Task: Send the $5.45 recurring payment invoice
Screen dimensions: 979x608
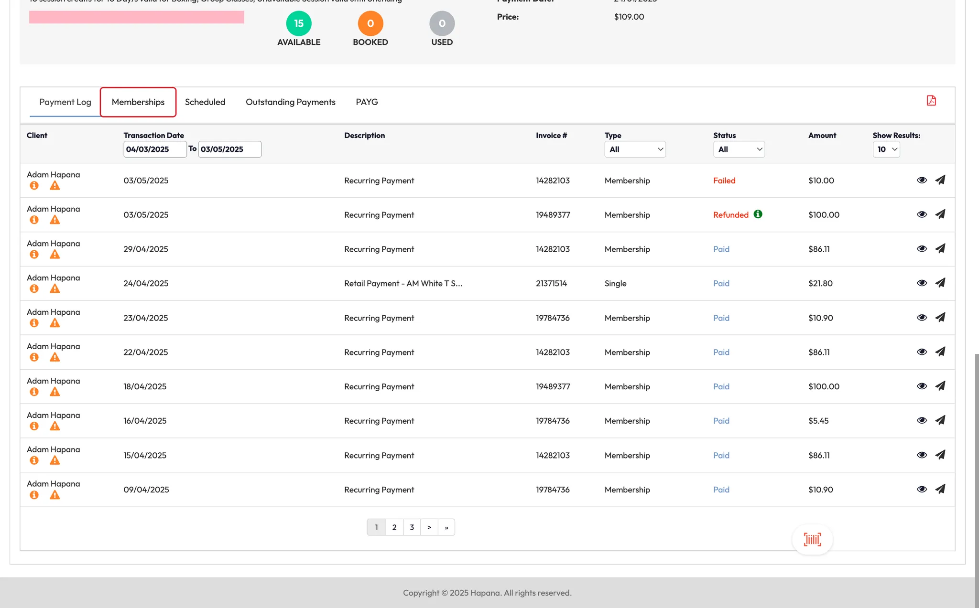Action: [940, 420]
